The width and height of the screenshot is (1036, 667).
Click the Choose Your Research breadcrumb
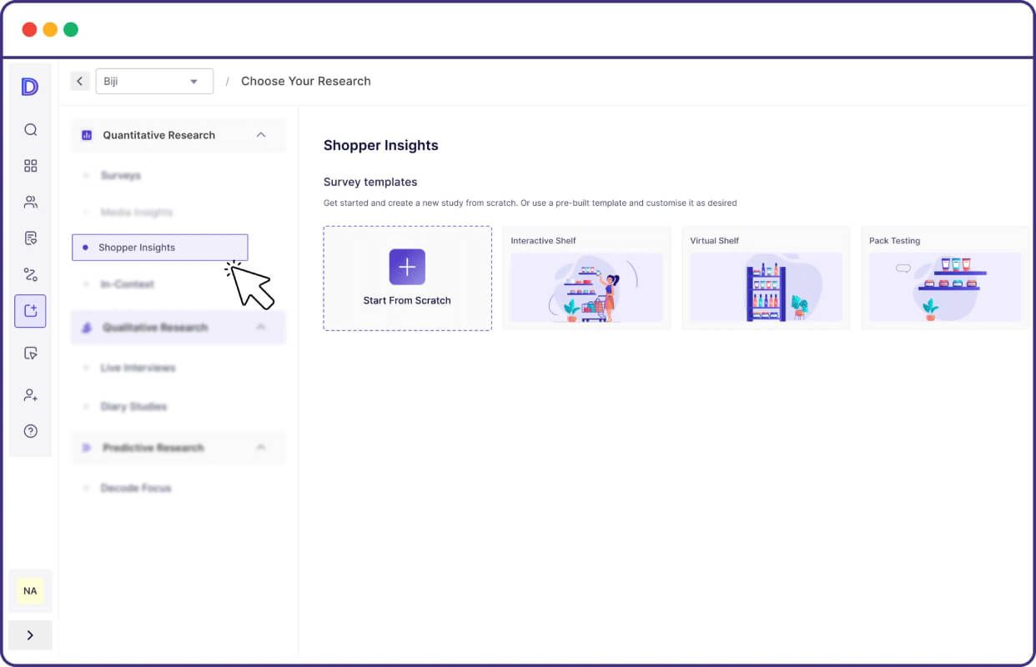(306, 81)
